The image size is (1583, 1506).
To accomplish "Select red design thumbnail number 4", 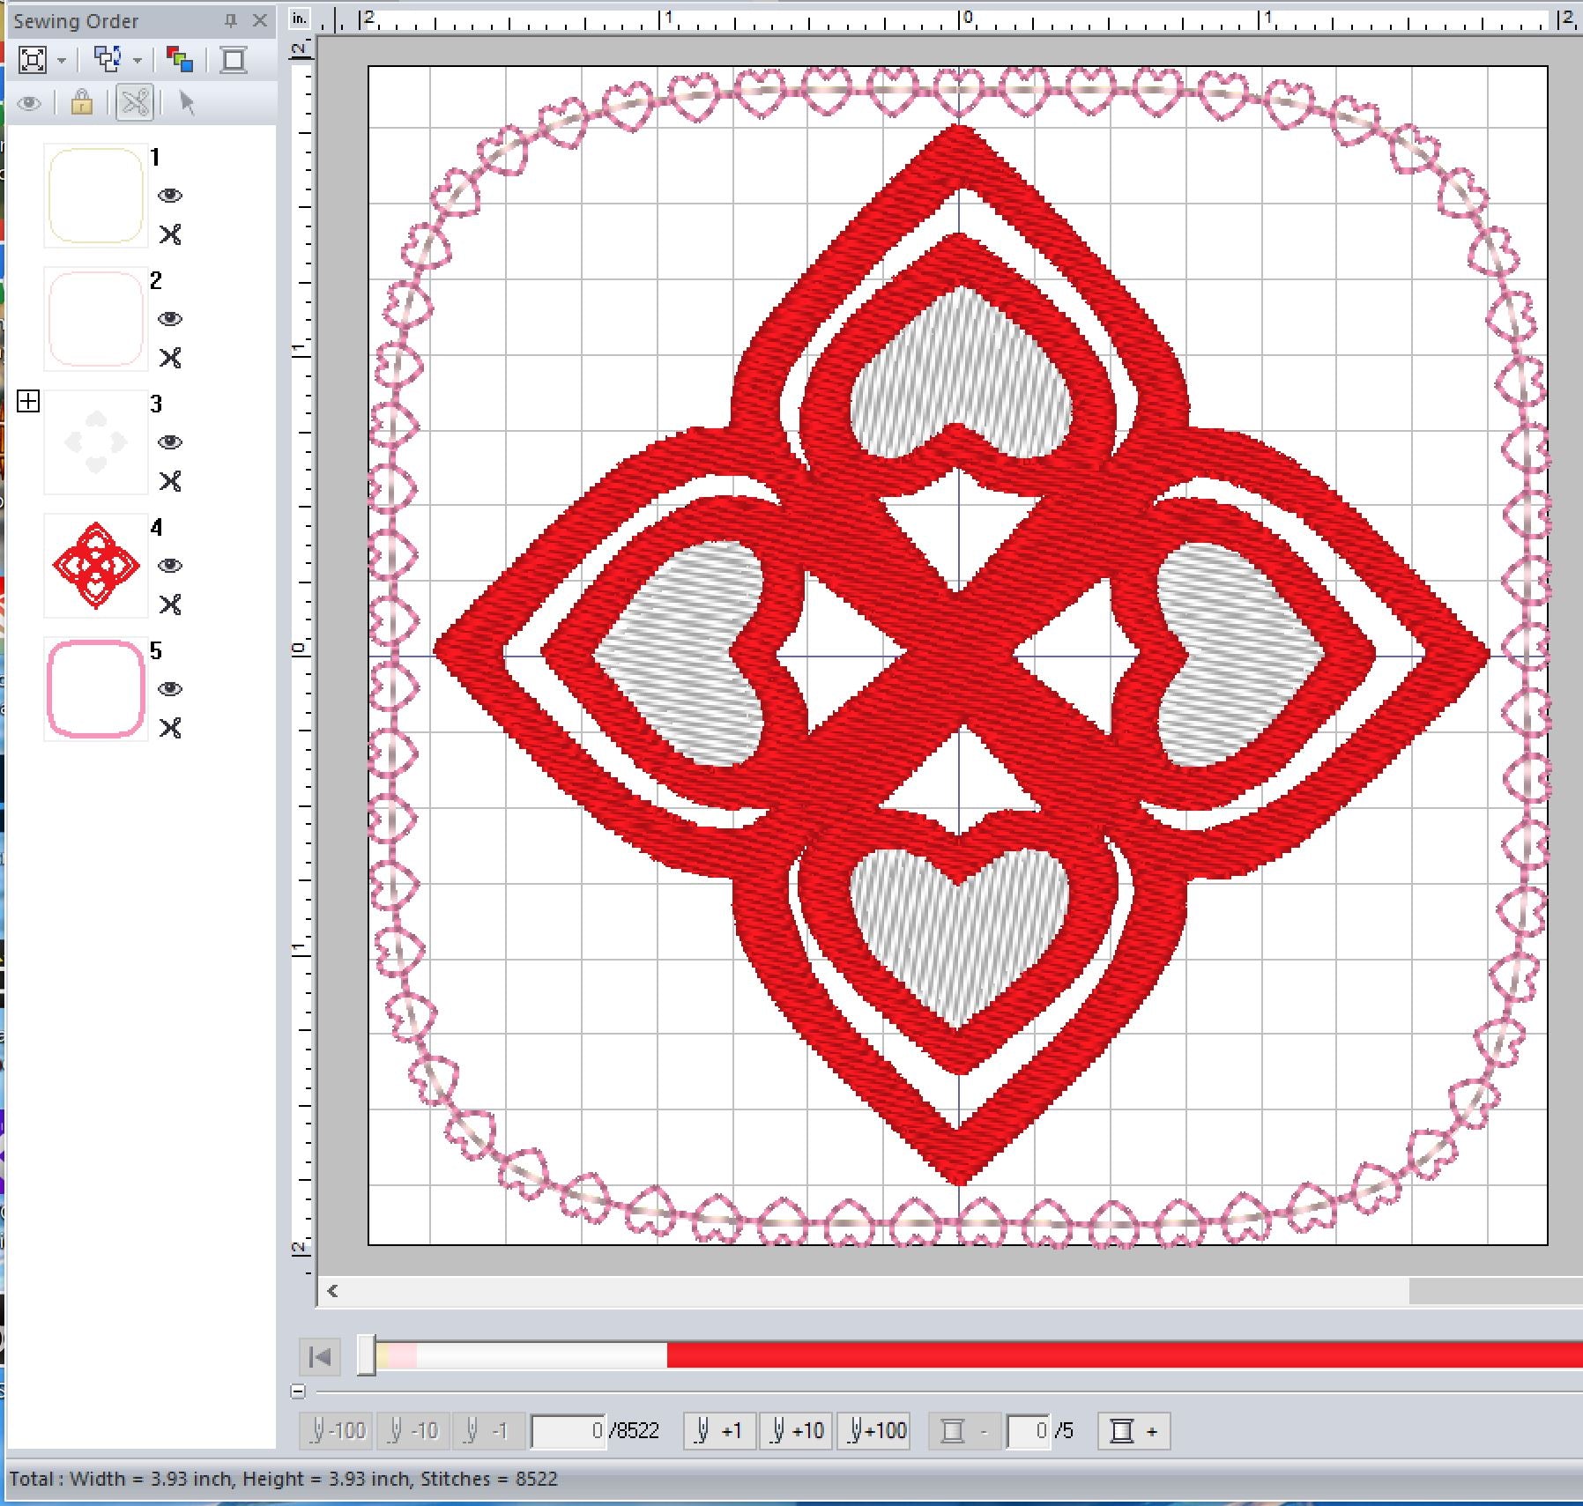I will [95, 566].
